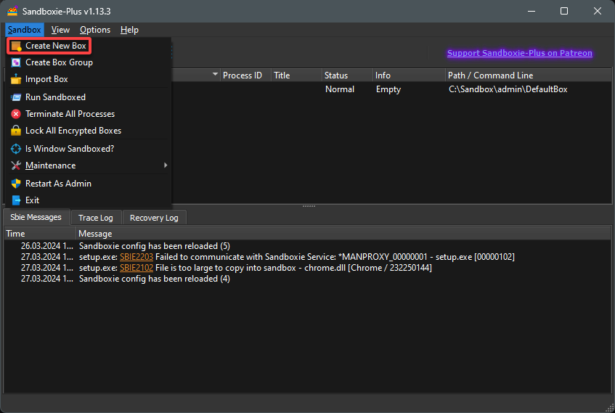Click the Import Box icon
Viewport: 615px width, 413px height.
16,79
